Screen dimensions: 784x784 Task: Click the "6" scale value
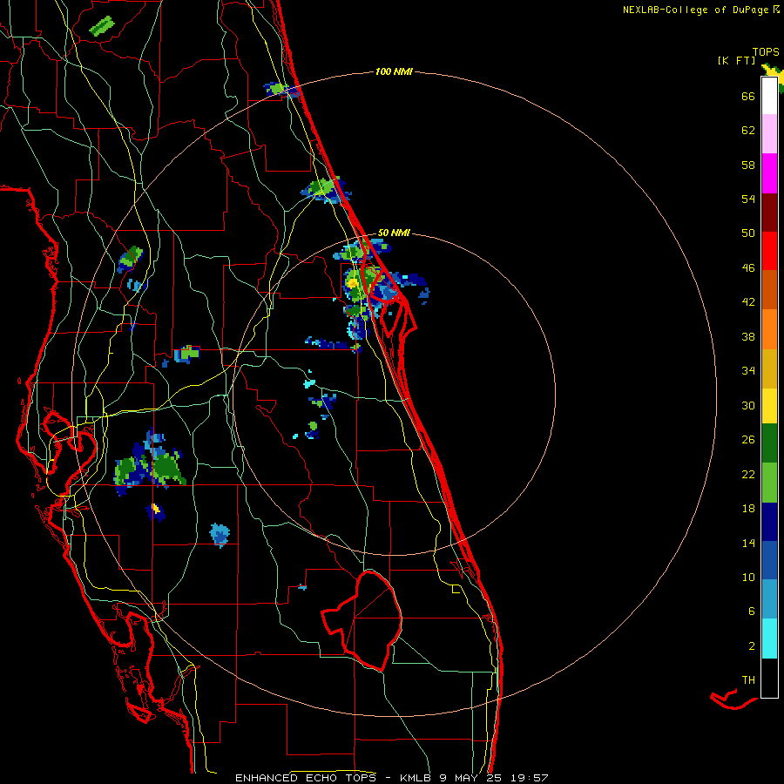pyautogui.click(x=751, y=611)
